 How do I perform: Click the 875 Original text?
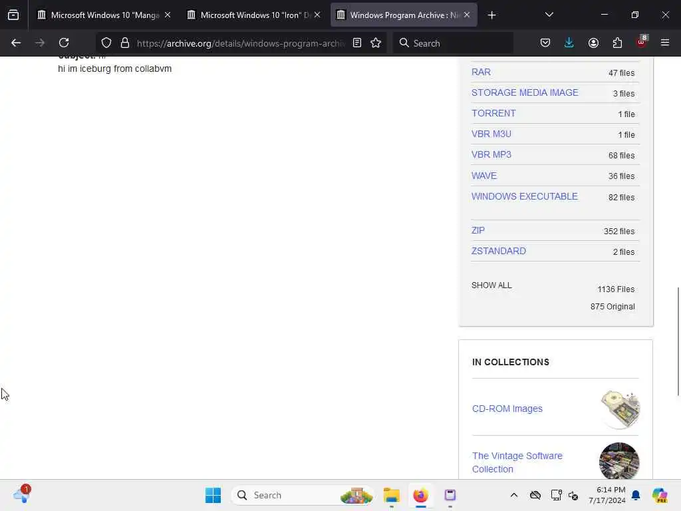pos(613,307)
